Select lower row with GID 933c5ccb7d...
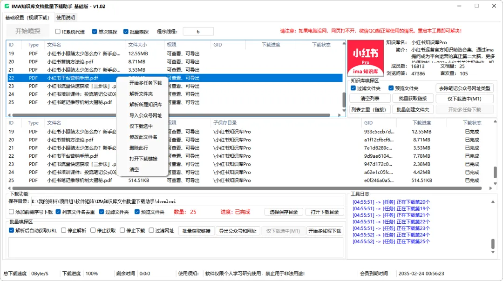Image resolution: width=503 pixels, height=281 pixels. click(x=250, y=132)
